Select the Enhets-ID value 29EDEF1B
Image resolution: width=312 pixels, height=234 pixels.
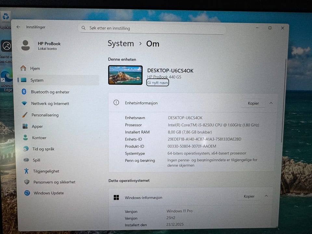tap(204, 139)
